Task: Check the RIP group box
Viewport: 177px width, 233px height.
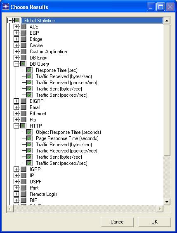Action: click(23, 200)
